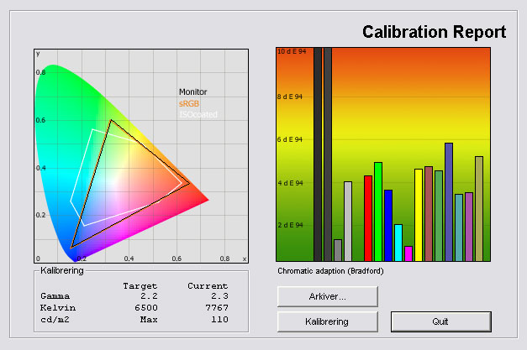This screenshot has width=527, height=350.
Task: Select the sRGB legend label
Action: click(189, 103)
